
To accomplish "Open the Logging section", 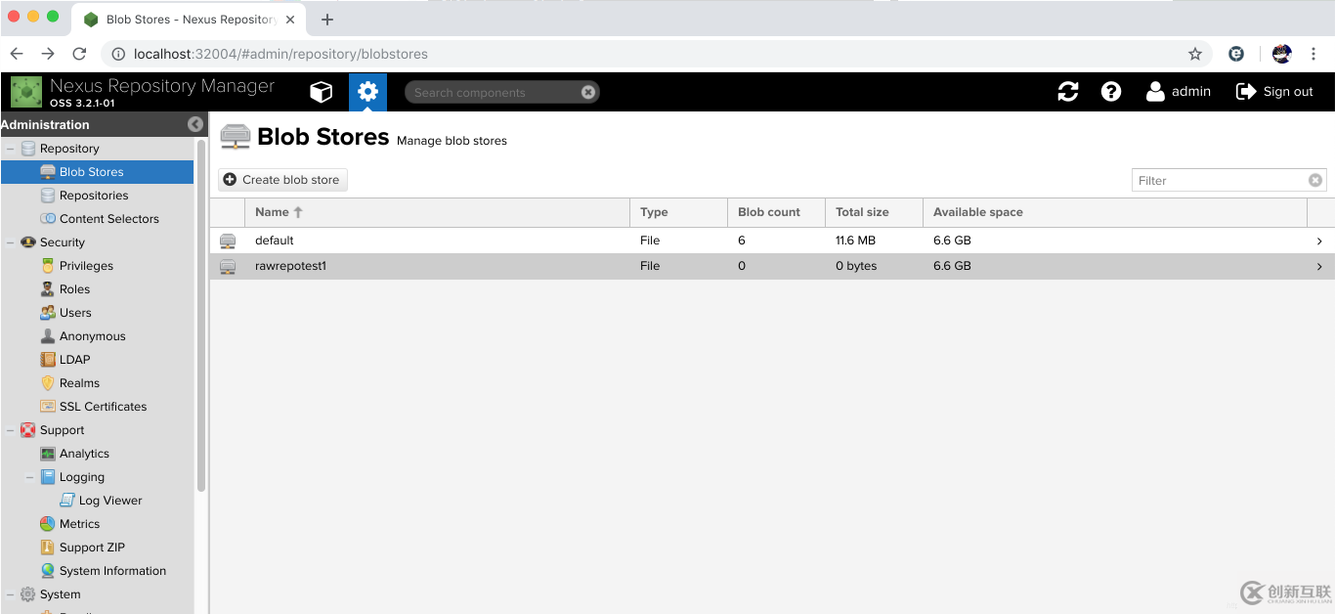I will 82,477.
